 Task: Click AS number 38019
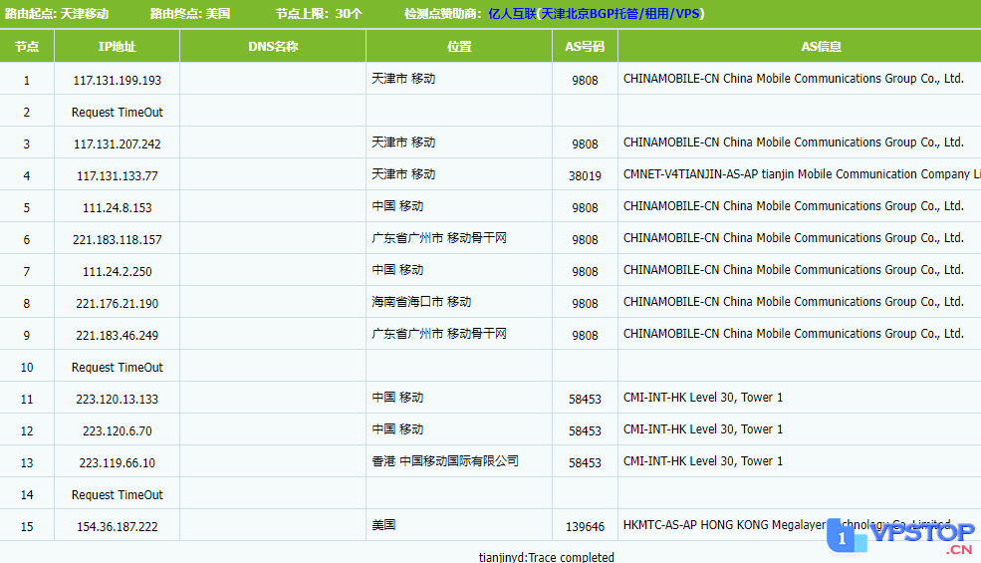coord(585,176)
